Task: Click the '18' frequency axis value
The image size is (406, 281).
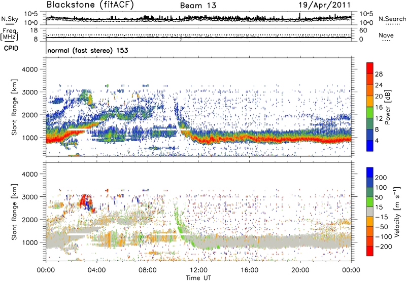Action: coord(34,30)
